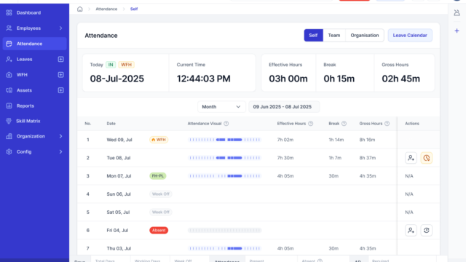This screenshot has width=466, height=262.
Task: Add new asset with plus icon
Action: point(60,90)
